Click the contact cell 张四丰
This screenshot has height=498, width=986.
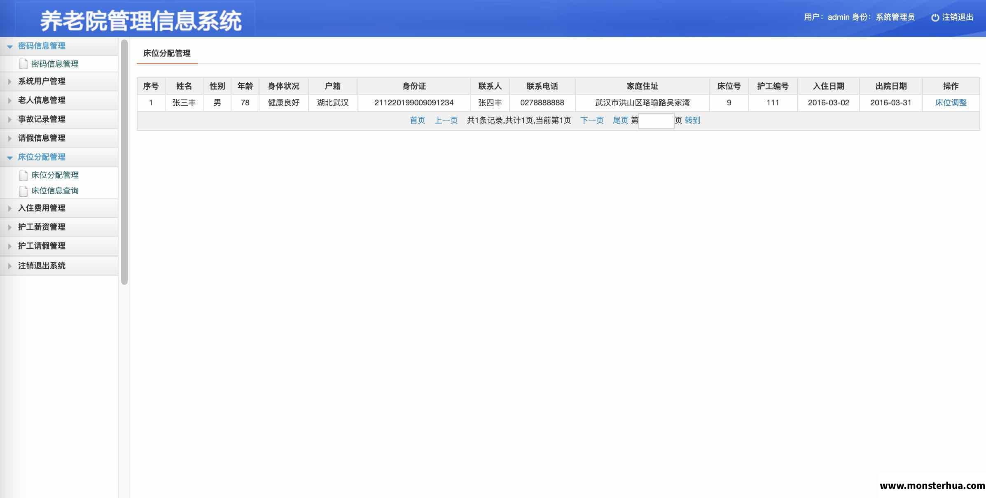[x=490, y=103]
